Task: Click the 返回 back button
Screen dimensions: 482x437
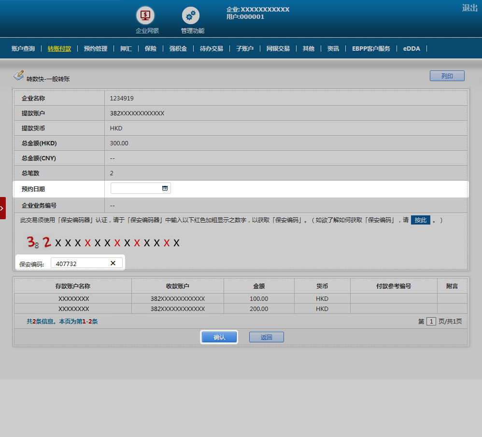Action: (266, 337)
